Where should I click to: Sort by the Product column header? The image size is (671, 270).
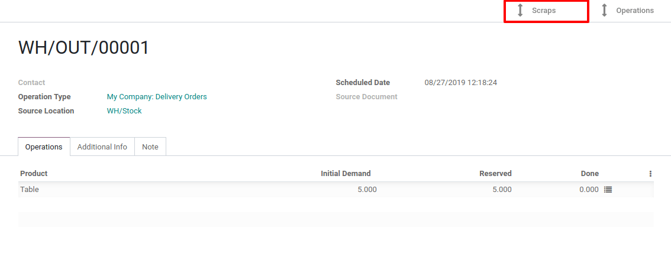pyautogui.click(x=34, y=174)
